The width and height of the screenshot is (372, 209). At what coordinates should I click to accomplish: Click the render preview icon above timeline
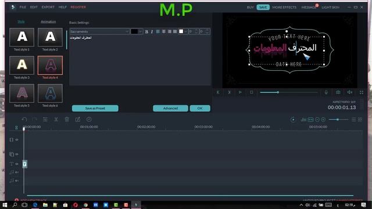[x=293, y=120]
